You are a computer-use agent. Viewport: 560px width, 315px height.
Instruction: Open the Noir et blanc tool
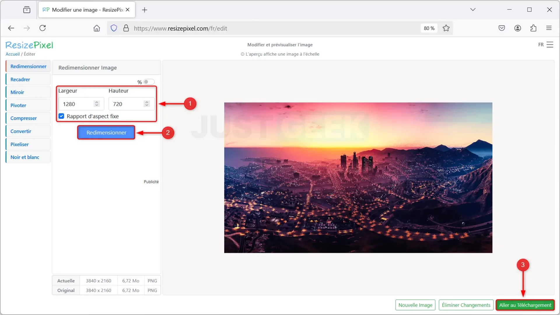(28, 157)
